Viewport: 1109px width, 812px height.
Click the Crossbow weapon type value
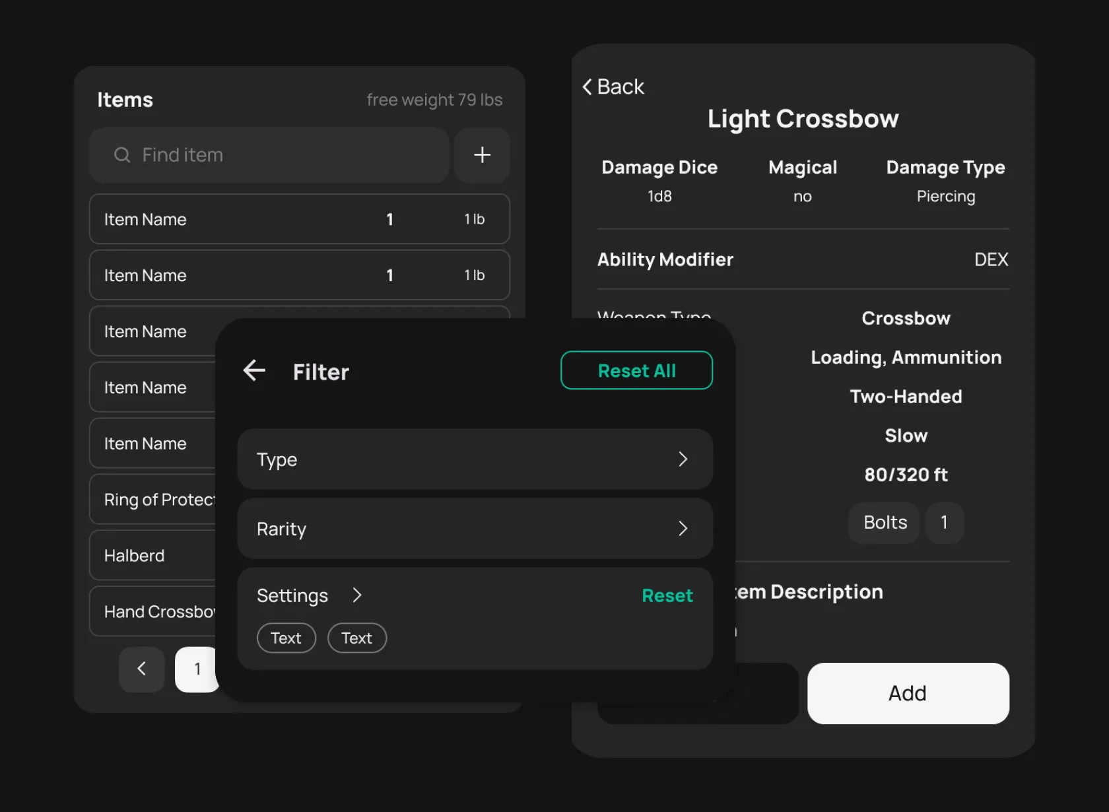click(x=906, y=318)
